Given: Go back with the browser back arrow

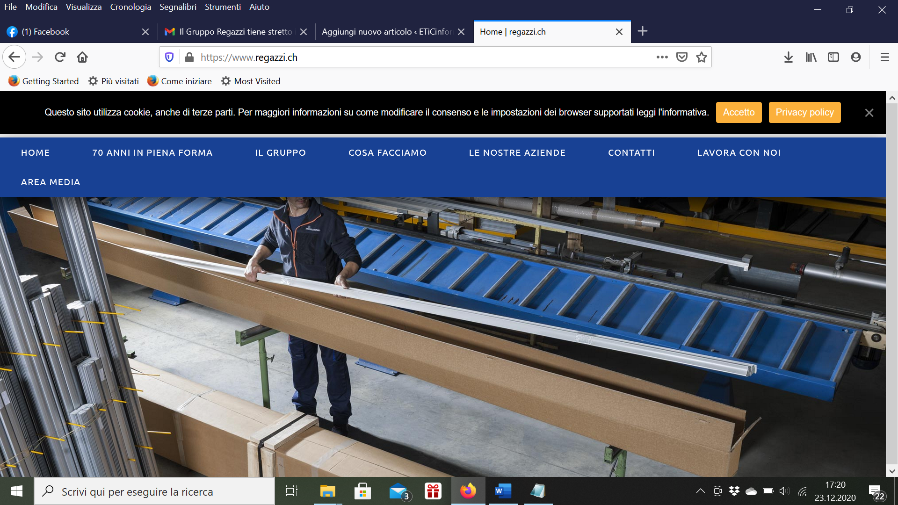Looking at the screenshot, I should click(14, 57).
